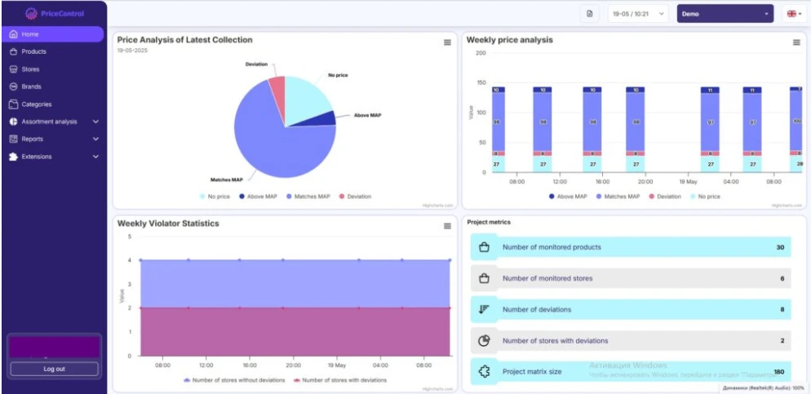Open the document report icon in header
The height and width of the screenshot is (394, 811).
click(x=590, y=14)
